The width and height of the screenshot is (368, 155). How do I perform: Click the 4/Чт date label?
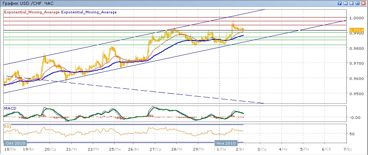283,149
